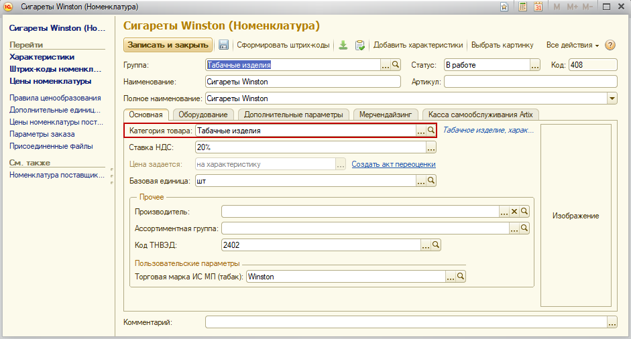631x339 pixels.
Task: Open ellipsis selector for Категория товара
Action: coord(421,131)
